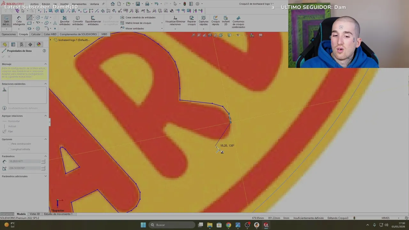Open dropdown under Salir del croquis

[6, 29]
